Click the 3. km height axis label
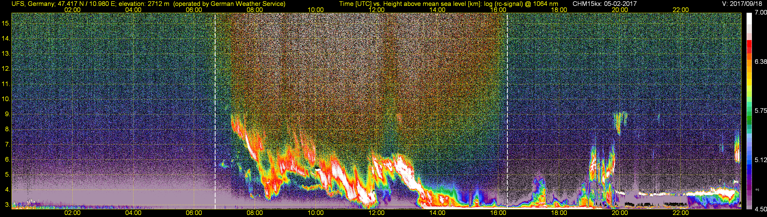The image size is (767, 217). click(x=7, y=205)
